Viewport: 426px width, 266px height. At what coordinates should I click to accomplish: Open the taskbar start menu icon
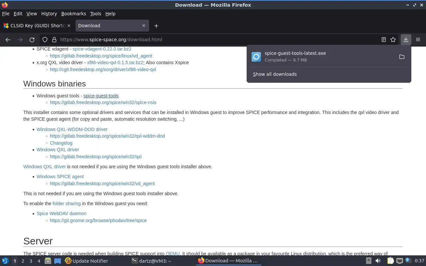point(5,261)
